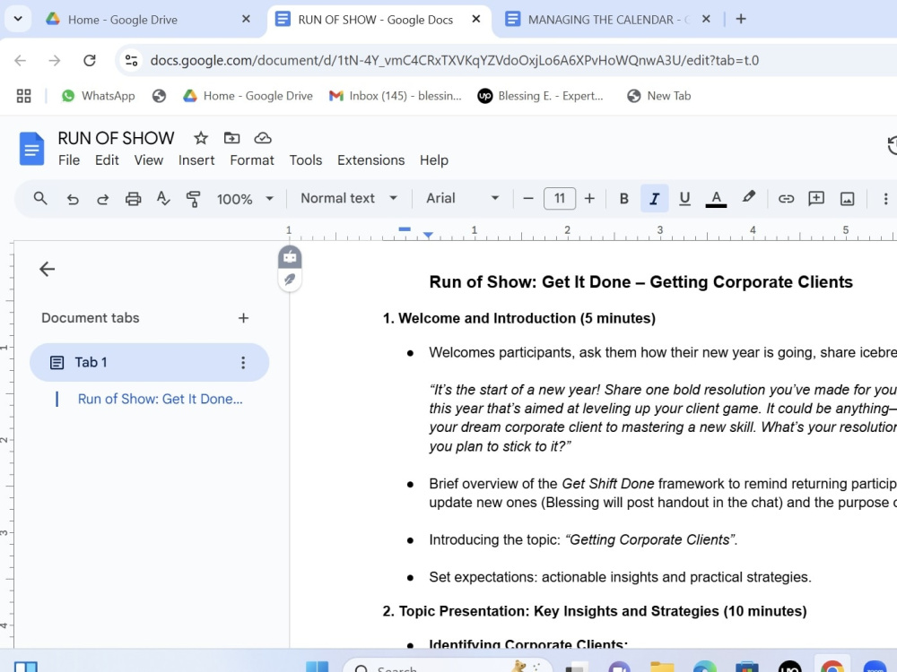The height and width of the screenshot is (672, 897).
Task: Open the Arial font dropdown
Action: (462, 198)
